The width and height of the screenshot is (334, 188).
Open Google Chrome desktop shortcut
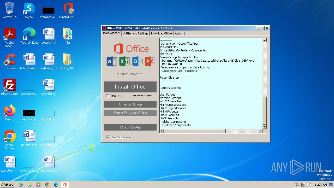pyautogui.click(x=9, y=140)
